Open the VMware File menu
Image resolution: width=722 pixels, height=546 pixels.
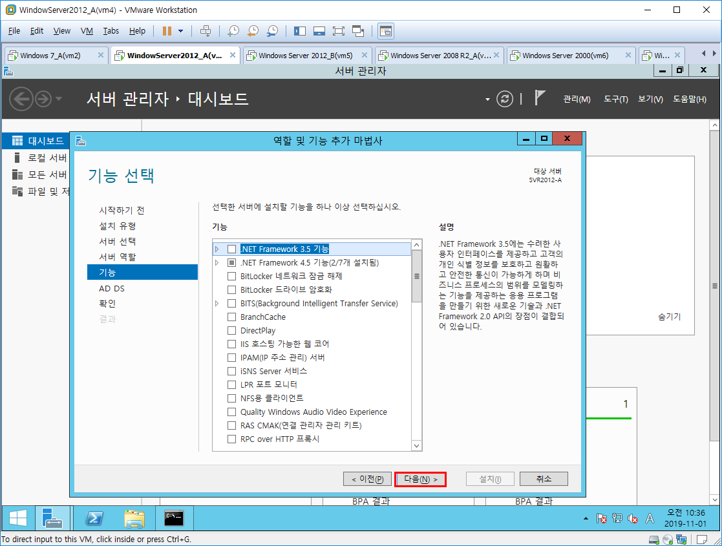(14, 31)
